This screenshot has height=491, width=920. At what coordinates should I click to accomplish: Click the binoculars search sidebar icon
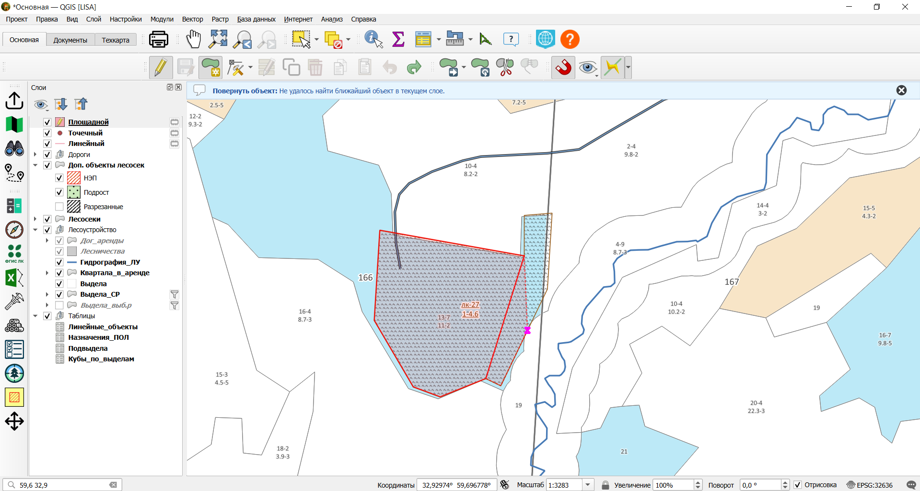click(x=14, y=148)
